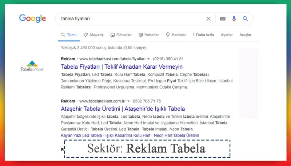The height and width of the screenshot is (166, 291).
Task: Open the Ayarlar menu
Action: 227,35
